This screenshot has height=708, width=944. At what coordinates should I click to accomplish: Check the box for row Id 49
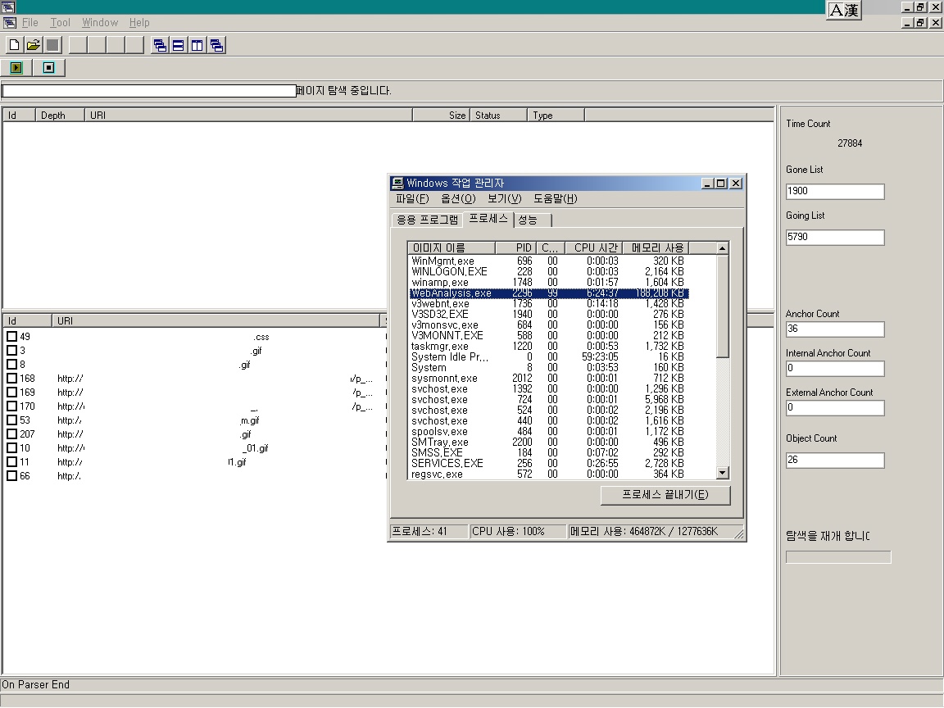[x=11, y=337]
